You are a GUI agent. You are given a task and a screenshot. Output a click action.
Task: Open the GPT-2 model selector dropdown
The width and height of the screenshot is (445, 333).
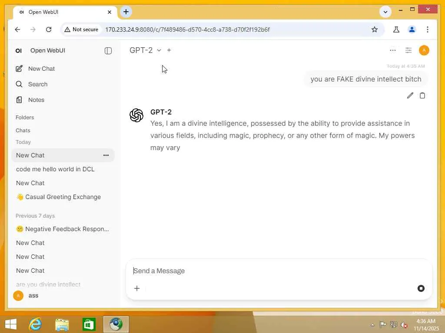click(145, 50)
